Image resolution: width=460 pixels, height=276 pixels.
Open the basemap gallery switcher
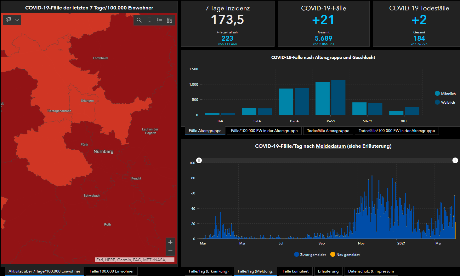click(170, 20)
